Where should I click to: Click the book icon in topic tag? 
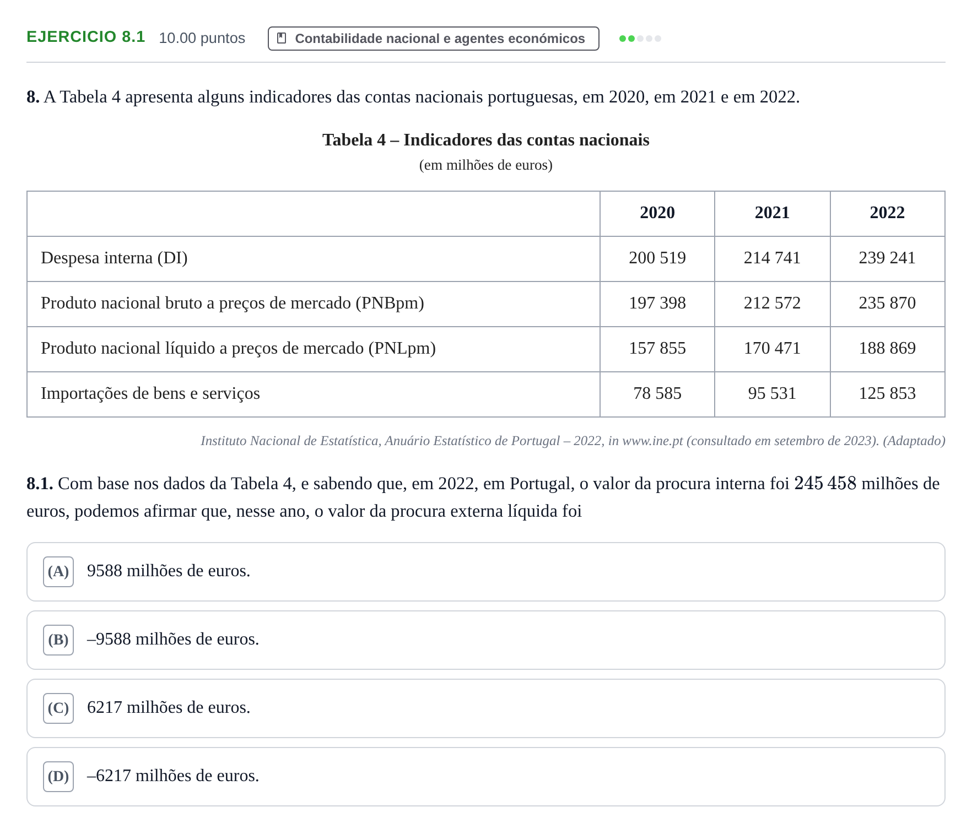click(282, 38)
